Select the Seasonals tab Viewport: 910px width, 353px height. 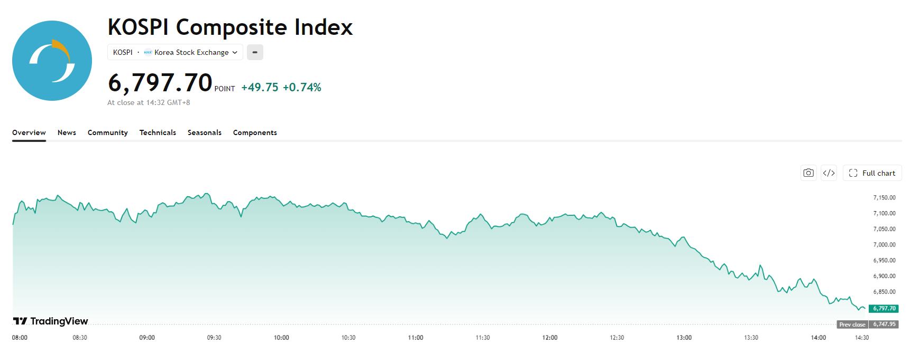point(205,132)
